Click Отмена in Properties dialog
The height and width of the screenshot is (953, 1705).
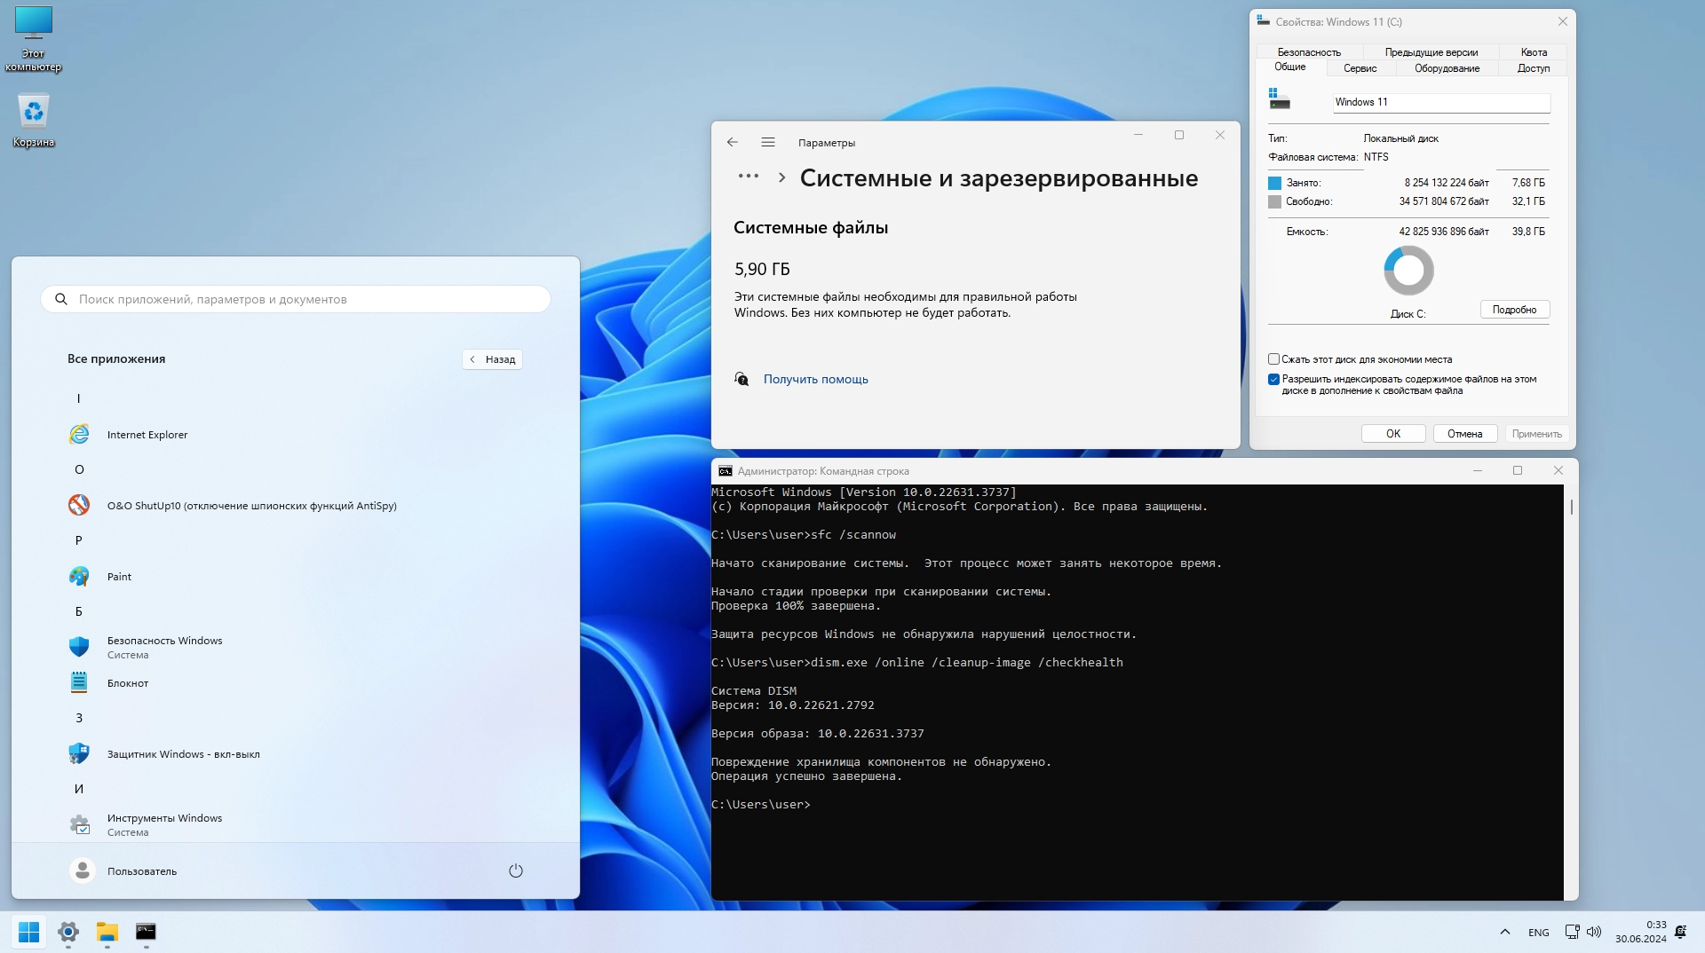[1465, 434]
